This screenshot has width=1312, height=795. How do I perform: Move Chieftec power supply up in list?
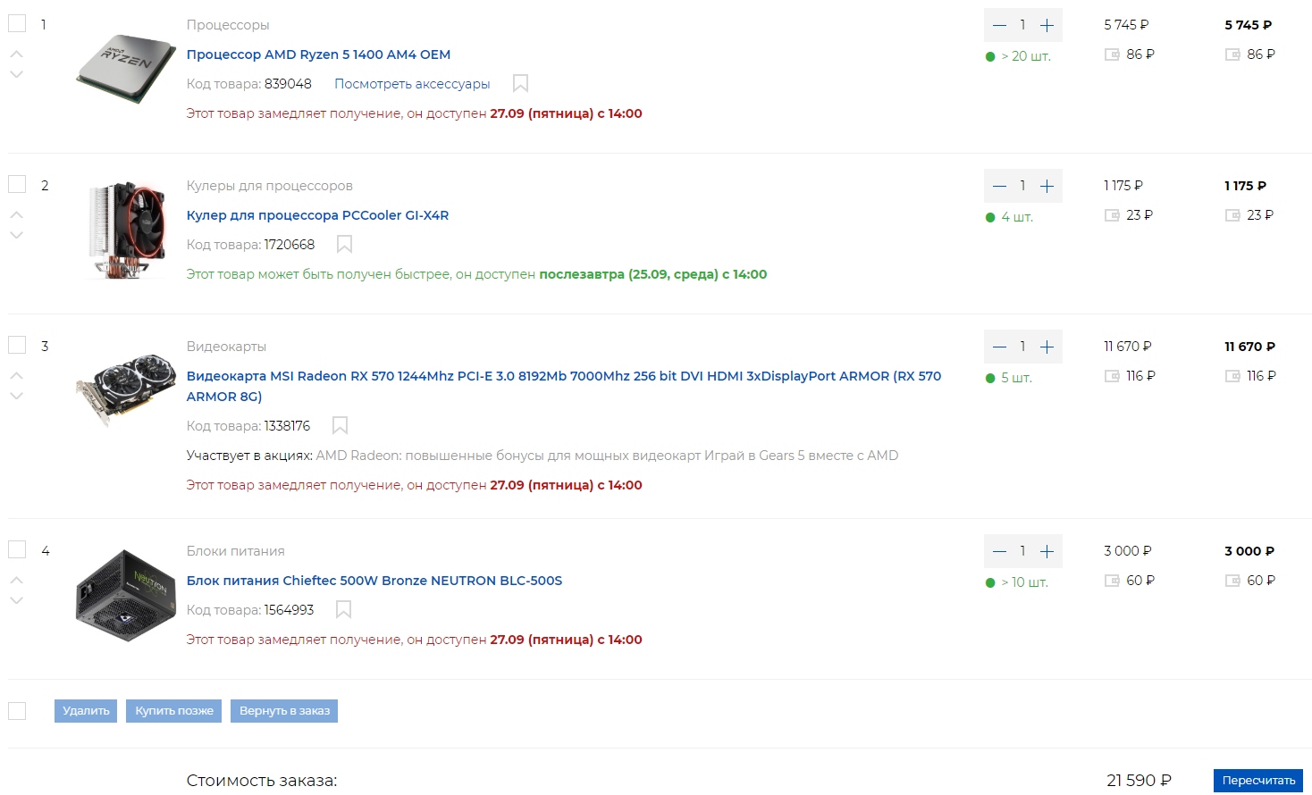coord(16,580)
